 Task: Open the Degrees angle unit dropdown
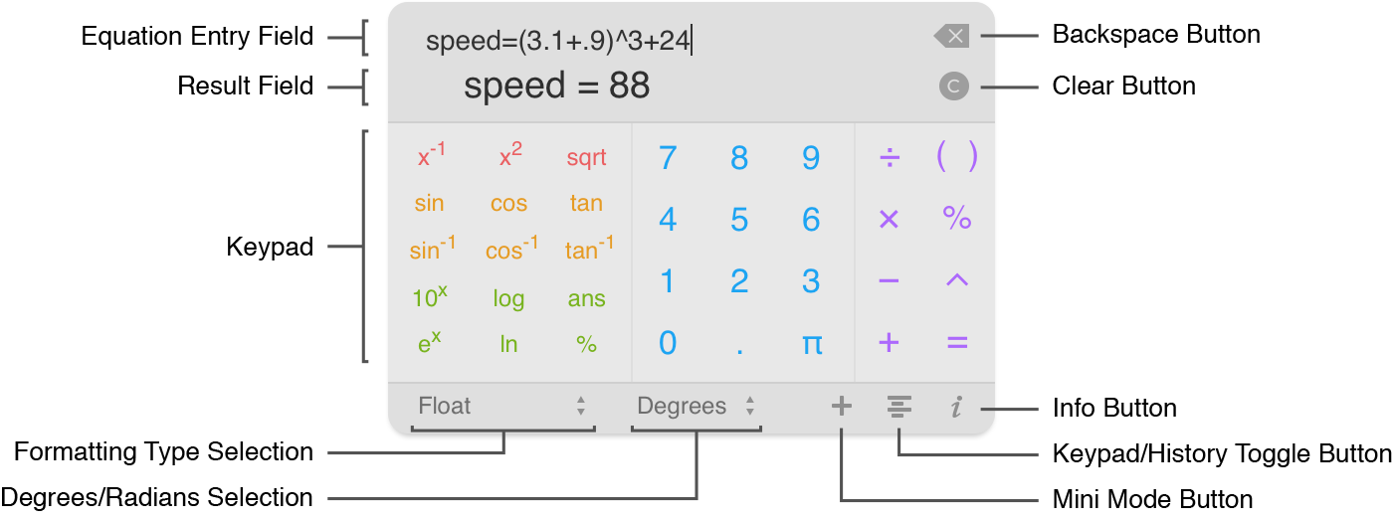[x=696, y=406]
